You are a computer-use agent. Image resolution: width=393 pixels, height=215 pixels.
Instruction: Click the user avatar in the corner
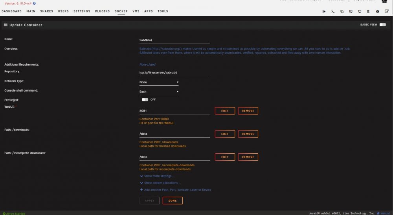(384, 1)
